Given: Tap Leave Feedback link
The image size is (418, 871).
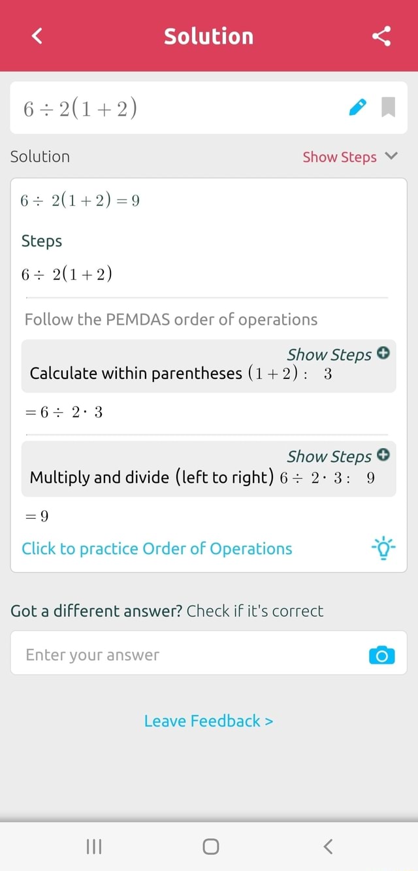Looking at the screenshot, I should pyautogui.click(x=209, y=721).
